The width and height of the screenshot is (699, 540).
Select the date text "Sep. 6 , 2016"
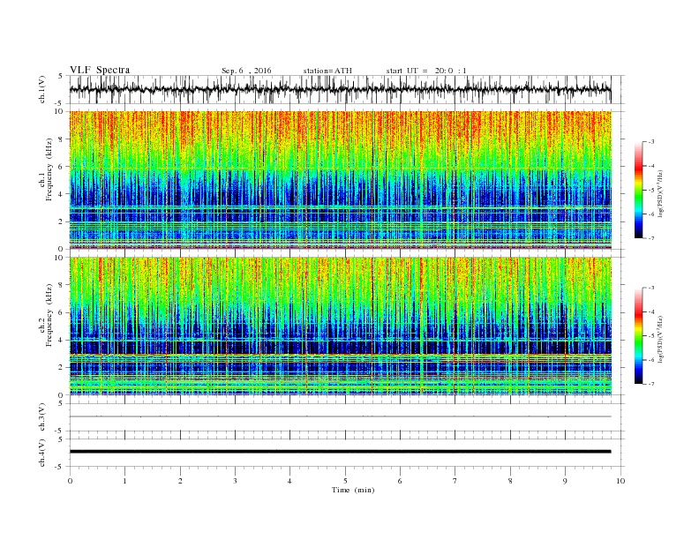246,71
